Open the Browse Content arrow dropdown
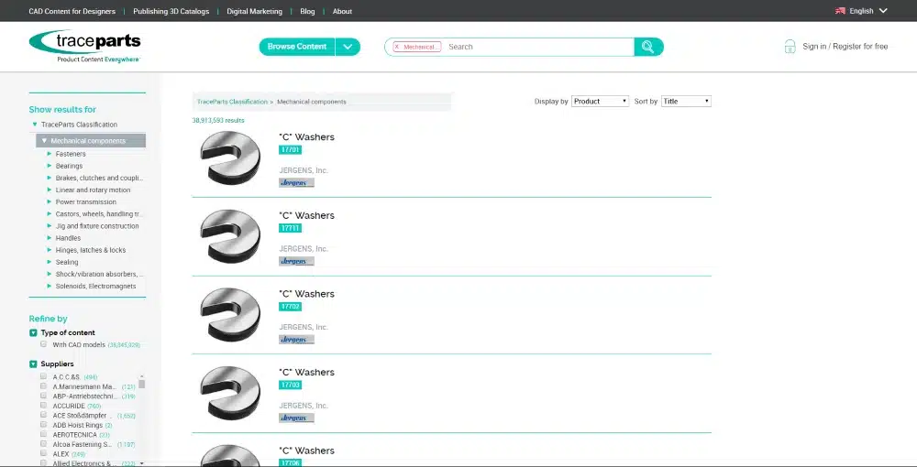The image size is (917, 467). (348, 47)
